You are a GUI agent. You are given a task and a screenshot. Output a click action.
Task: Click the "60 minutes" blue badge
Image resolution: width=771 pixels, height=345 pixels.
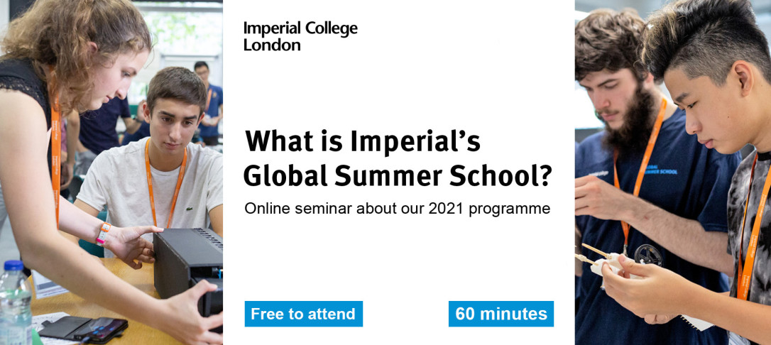pyautogui.click(x=501, y=314)
